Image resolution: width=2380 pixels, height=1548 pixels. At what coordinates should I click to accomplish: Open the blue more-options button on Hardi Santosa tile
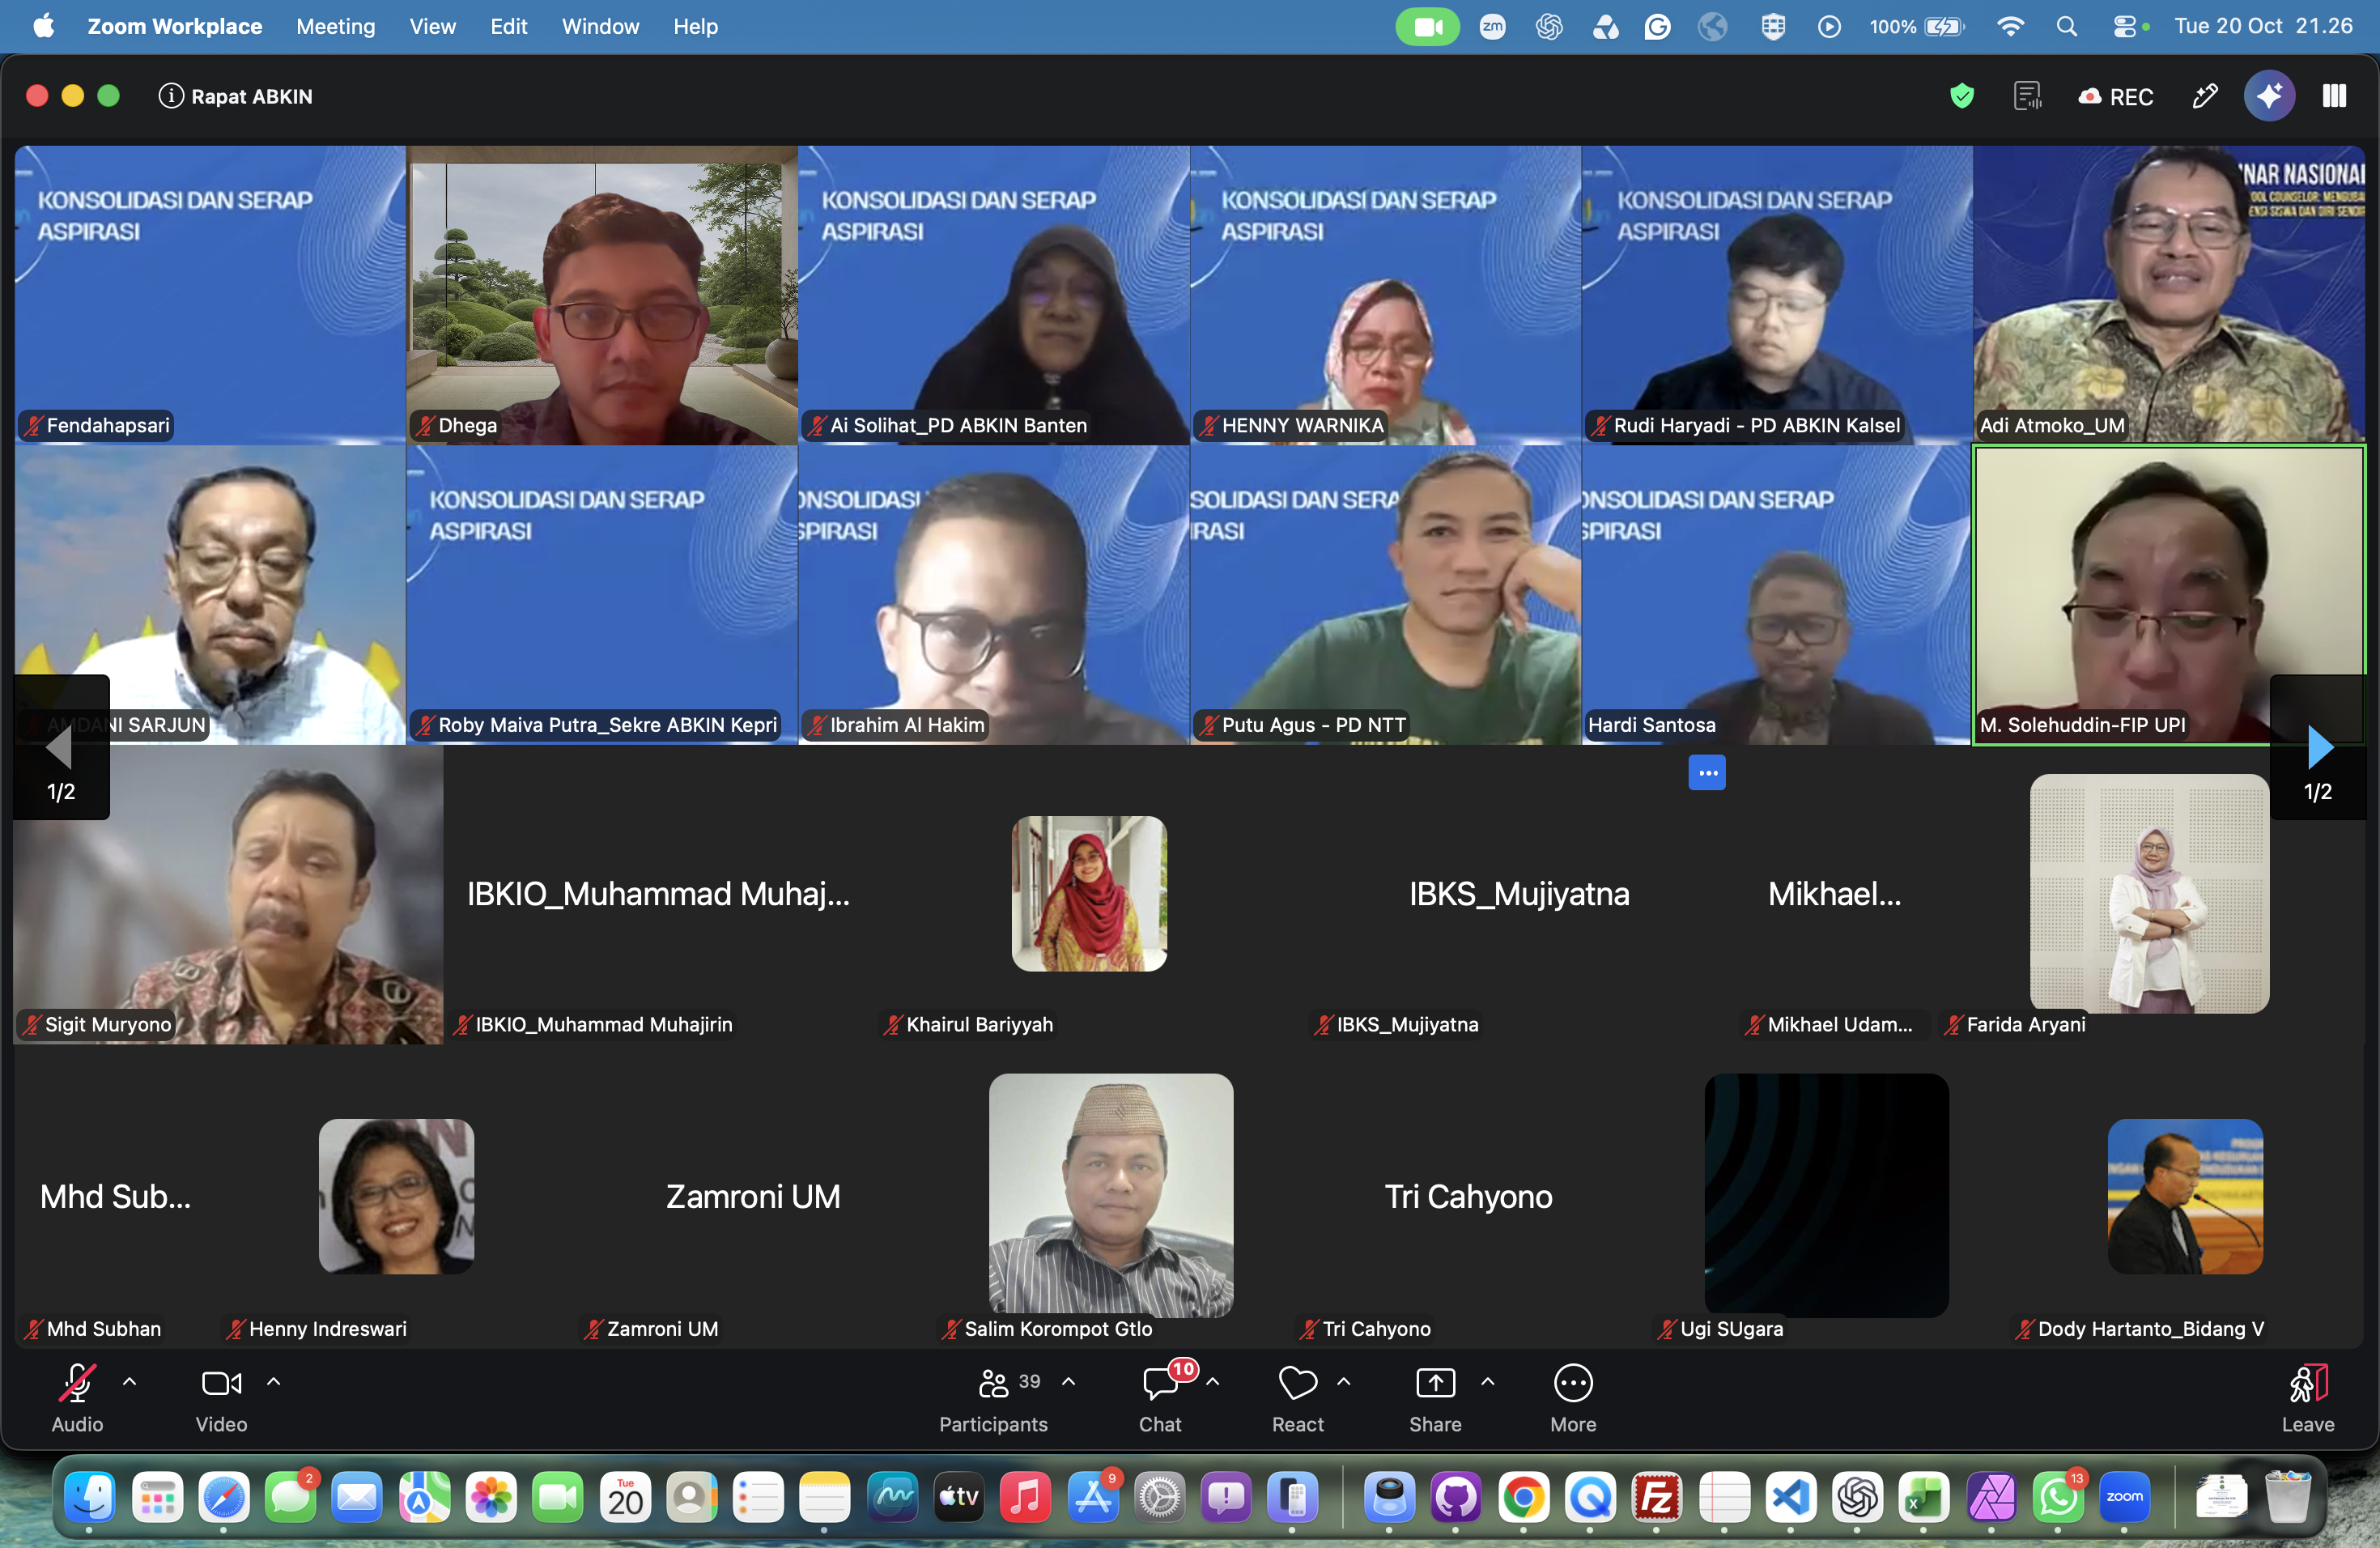1707,772
